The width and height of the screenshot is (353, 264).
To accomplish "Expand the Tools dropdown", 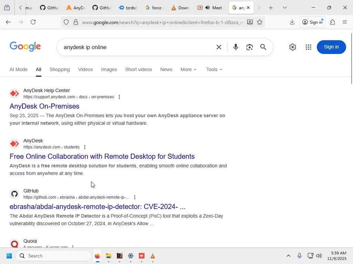I will 214,69.
